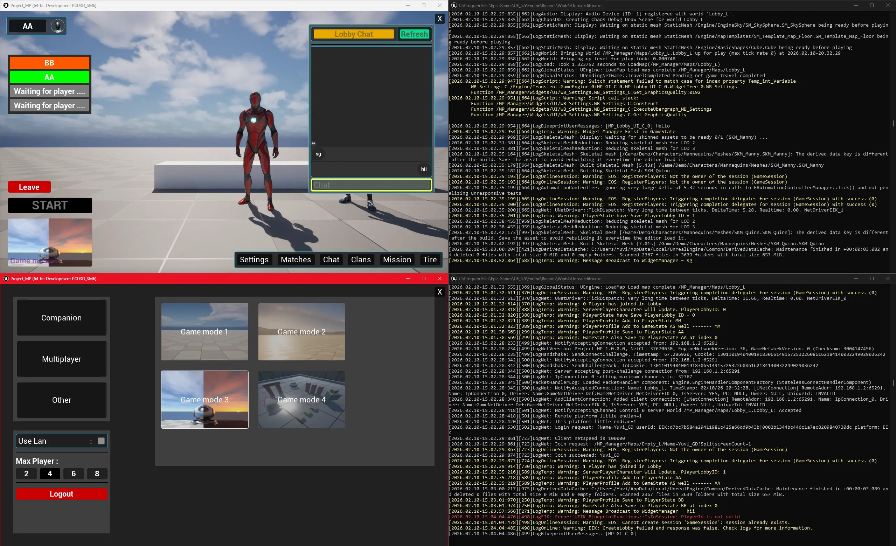Close the mode selection screen with X

click(440, 292)
